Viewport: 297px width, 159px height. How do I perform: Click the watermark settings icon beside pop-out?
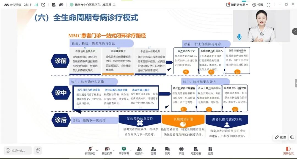tap(54, 5)
